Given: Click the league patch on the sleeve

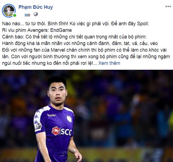Looking at the screenshot, I should pyautogui.click(x=38, y=126).
